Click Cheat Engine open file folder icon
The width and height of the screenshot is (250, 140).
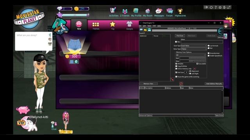coord(145,30)
